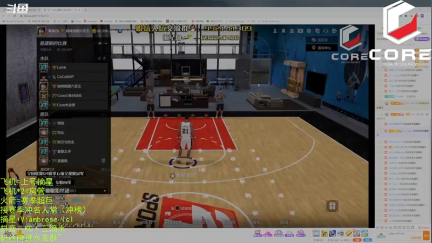Select player name Core大宗师 in home team

[66, 105]
